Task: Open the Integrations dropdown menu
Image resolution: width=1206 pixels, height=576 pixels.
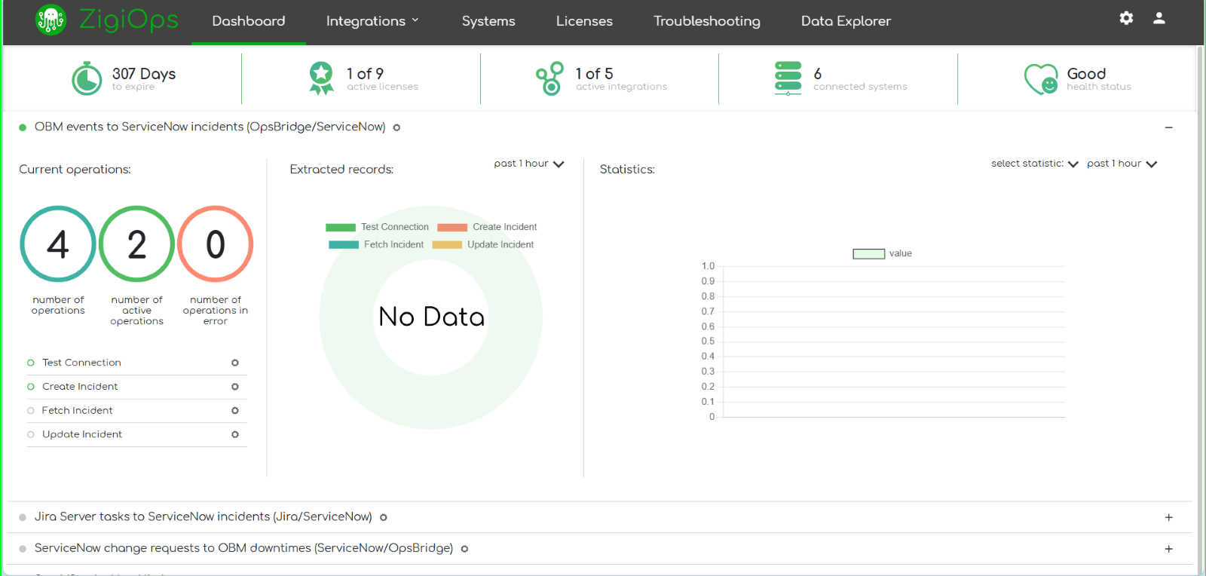Action: 372,21
